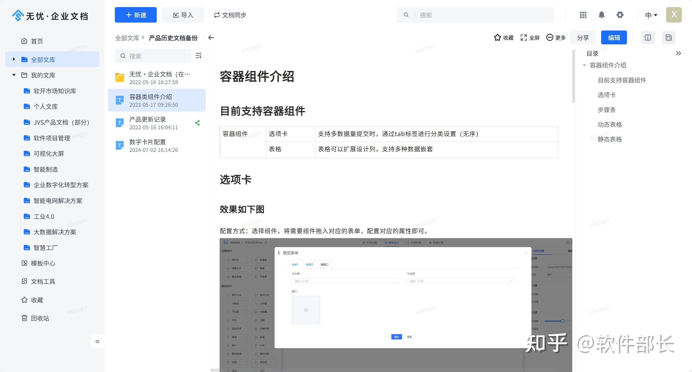The width and height of the screenshot is (692, 372).
Task: Click the notification bell icon
Action: [x=601, y=15]
